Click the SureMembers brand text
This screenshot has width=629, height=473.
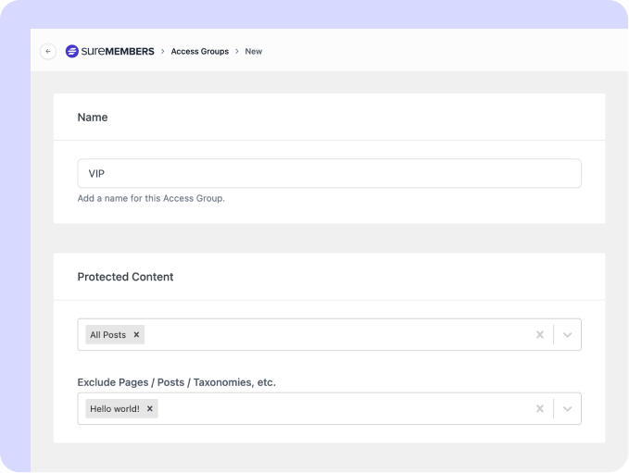click(118, 51)
